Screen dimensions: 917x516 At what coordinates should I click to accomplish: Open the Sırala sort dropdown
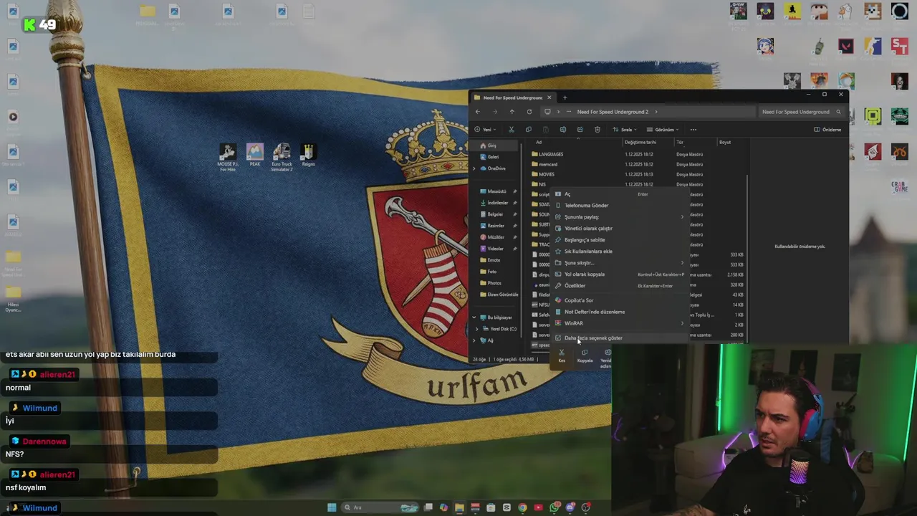(x=624, y=130)
